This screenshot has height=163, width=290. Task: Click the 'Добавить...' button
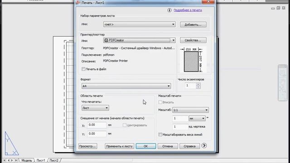click(193, 24)
